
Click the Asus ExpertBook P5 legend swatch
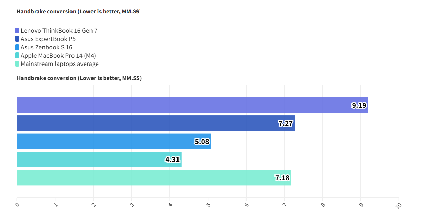17,39
